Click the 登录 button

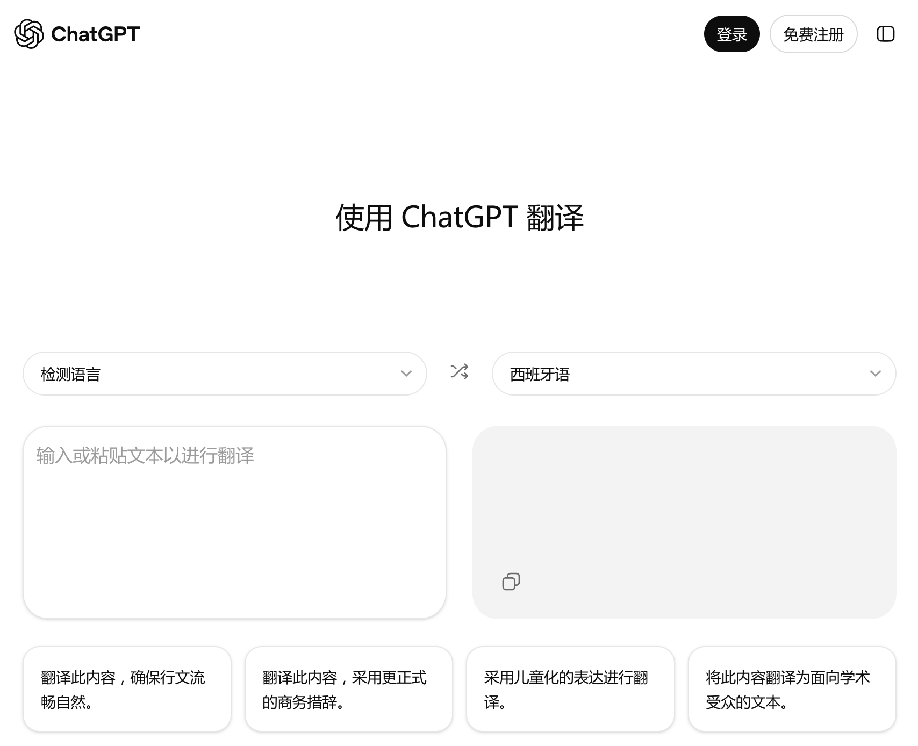pyautogui.click(x=731, y=34)
